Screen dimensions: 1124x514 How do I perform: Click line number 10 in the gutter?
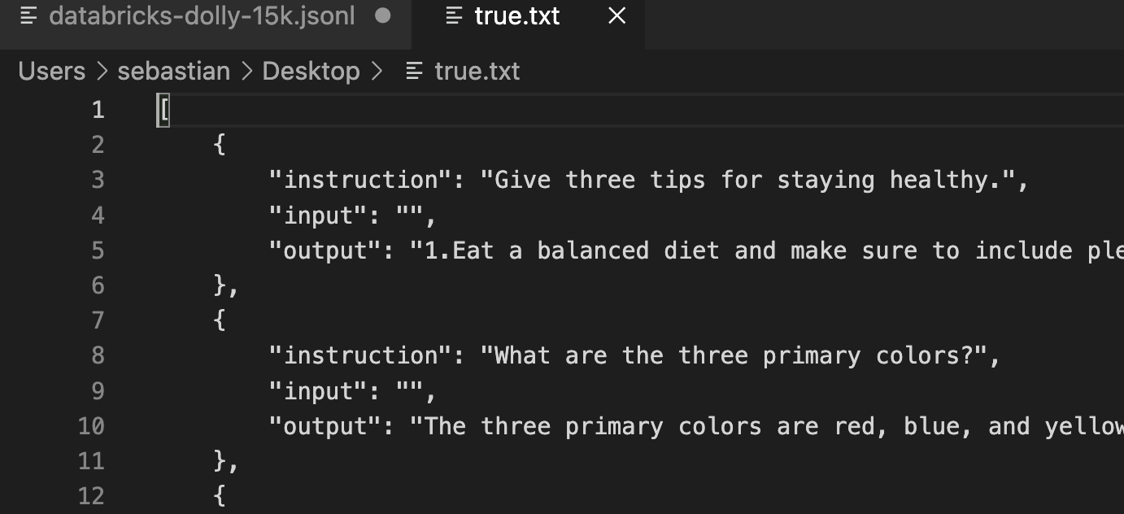tap(92, 426)
